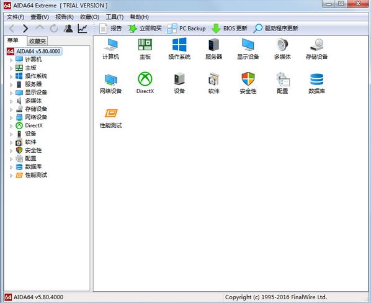
Task: Click the 立即购买 buy now button
Action: (x=145, y=29)
